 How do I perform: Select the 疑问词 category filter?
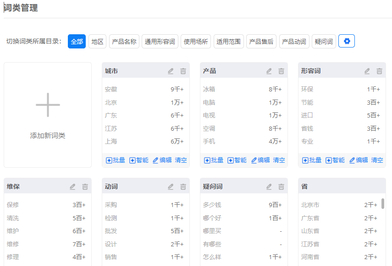[324, 42]
